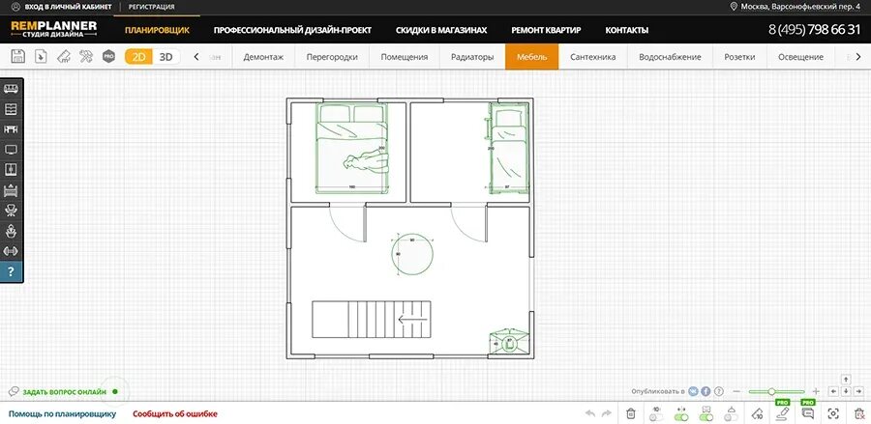Toggle the furniture display switch

706,413
